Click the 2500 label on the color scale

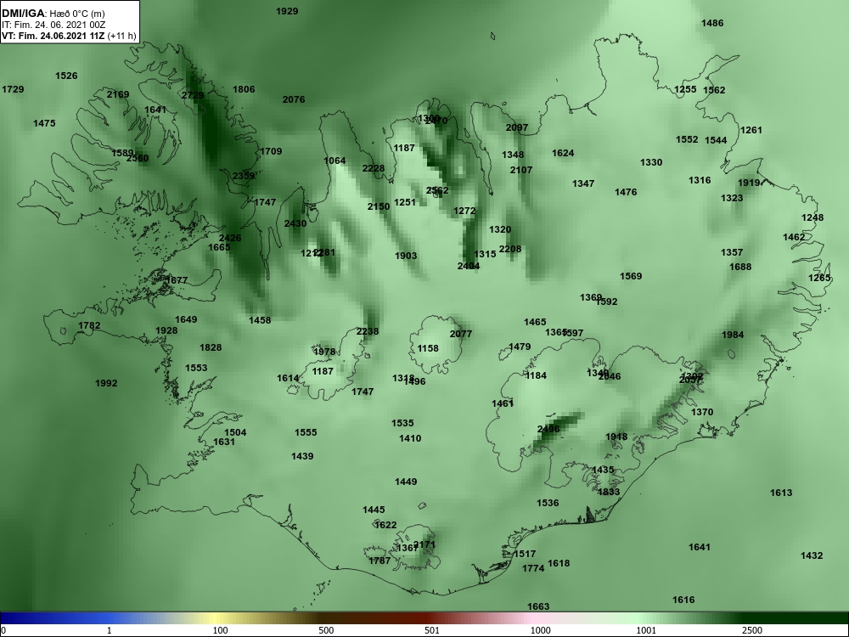point(751,630)
